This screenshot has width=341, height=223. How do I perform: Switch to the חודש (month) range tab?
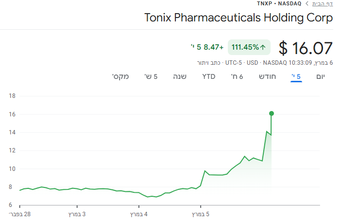coord(267,76)
